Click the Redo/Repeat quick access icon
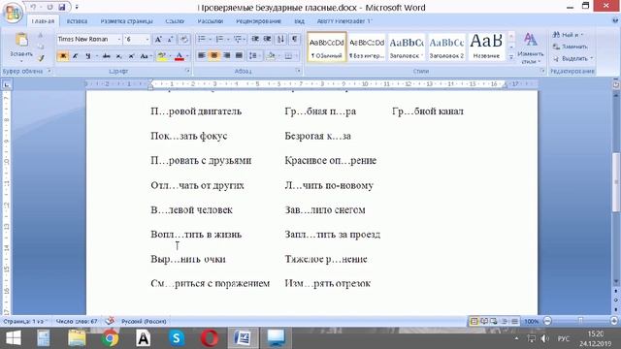Viewport: 621px width, 349px height. 49,7
